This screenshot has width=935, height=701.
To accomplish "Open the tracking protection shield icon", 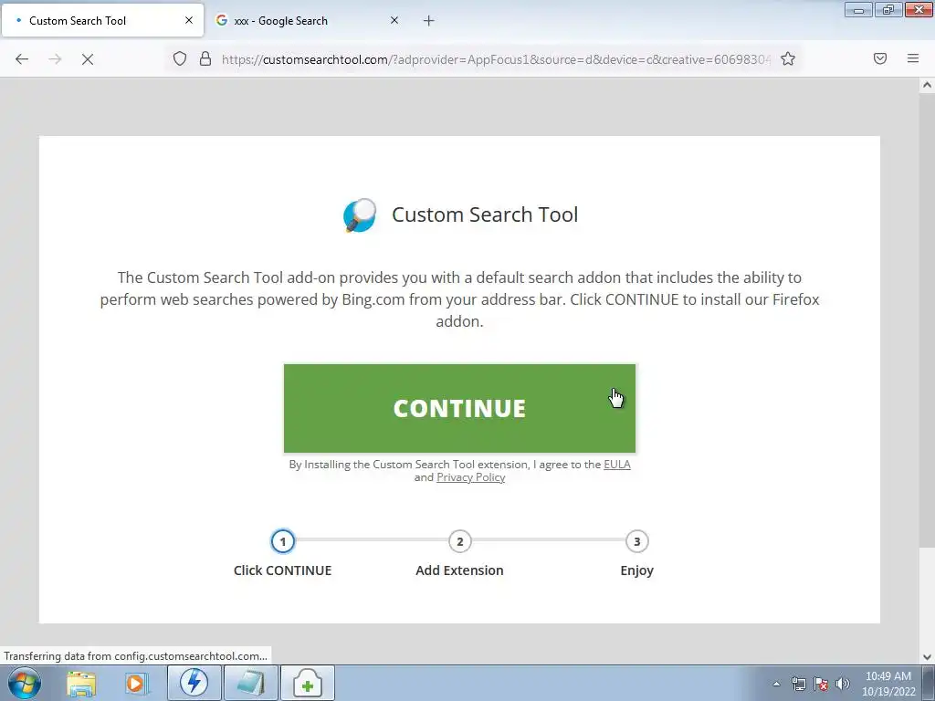I will (180, 58).
